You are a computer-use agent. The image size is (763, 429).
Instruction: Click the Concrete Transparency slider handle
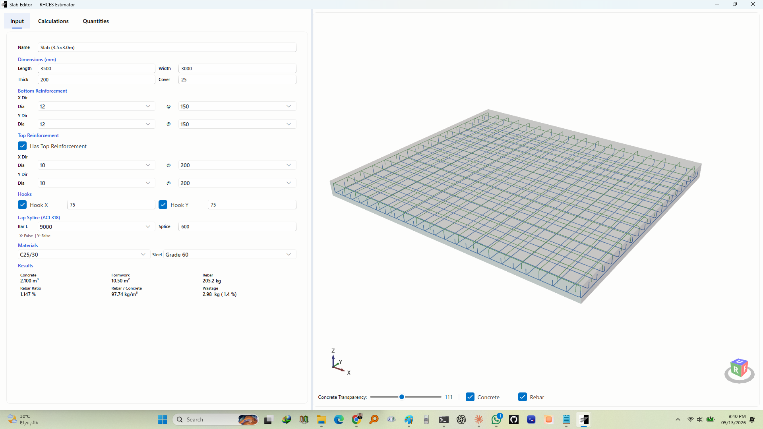[x=402, y=397]
